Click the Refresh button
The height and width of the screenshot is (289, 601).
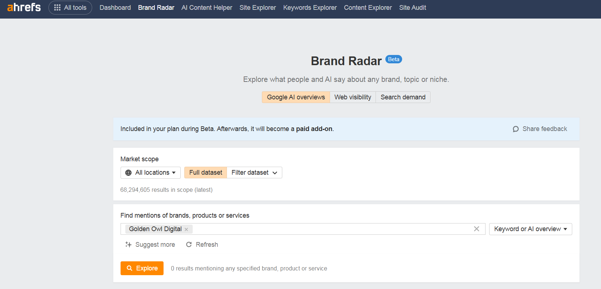[202, 245]
